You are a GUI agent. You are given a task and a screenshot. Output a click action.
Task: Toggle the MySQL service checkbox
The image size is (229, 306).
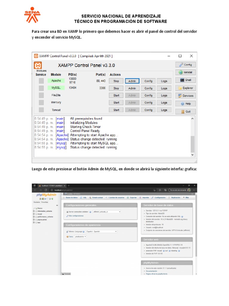[x=41, y=88]
